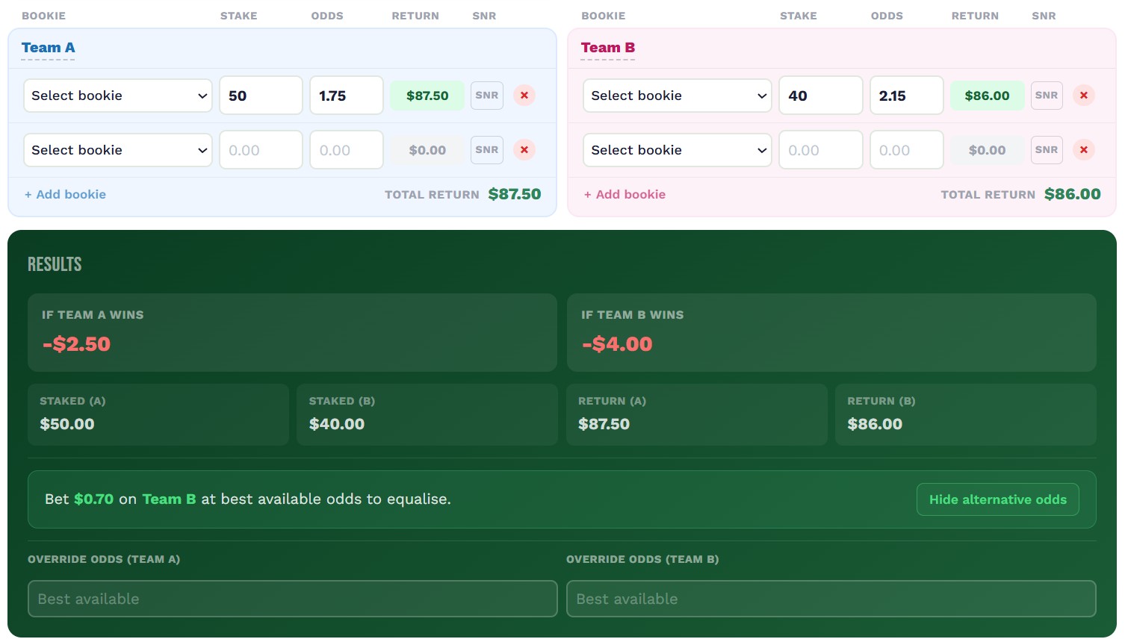Screen dimensions: 1125x639
Task: Click Team A's $87.50 row return value
Action: click(427, 96)
